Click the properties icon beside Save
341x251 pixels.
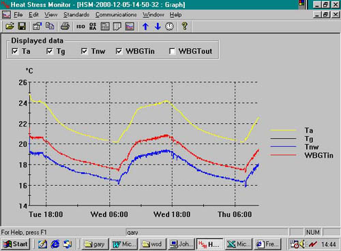tap(38, 27)
